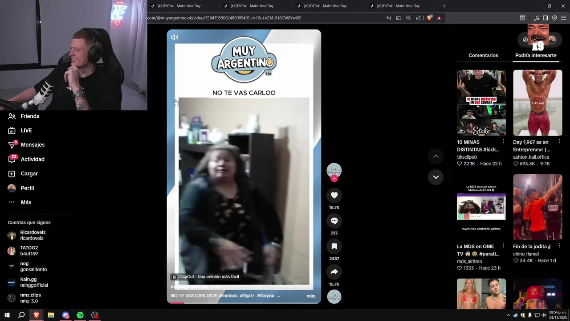Click the Mensajes icon with badge 8
The image size is (570, 321).
12,145
